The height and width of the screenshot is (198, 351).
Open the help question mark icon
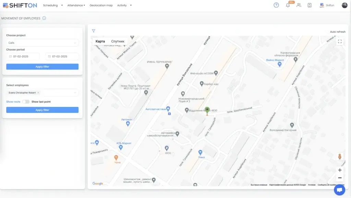(x=276, y=5)
